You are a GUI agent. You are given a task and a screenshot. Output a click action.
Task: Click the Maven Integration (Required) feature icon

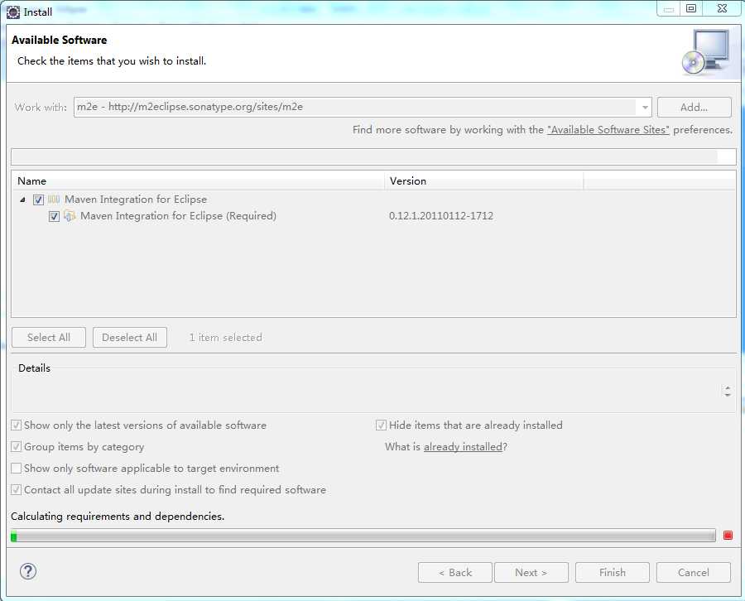point(70,216)
